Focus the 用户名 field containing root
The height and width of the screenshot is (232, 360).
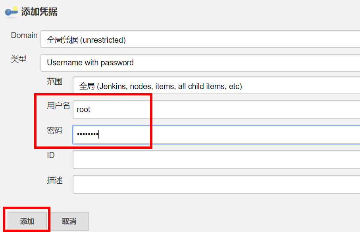[x=216, y=110]
